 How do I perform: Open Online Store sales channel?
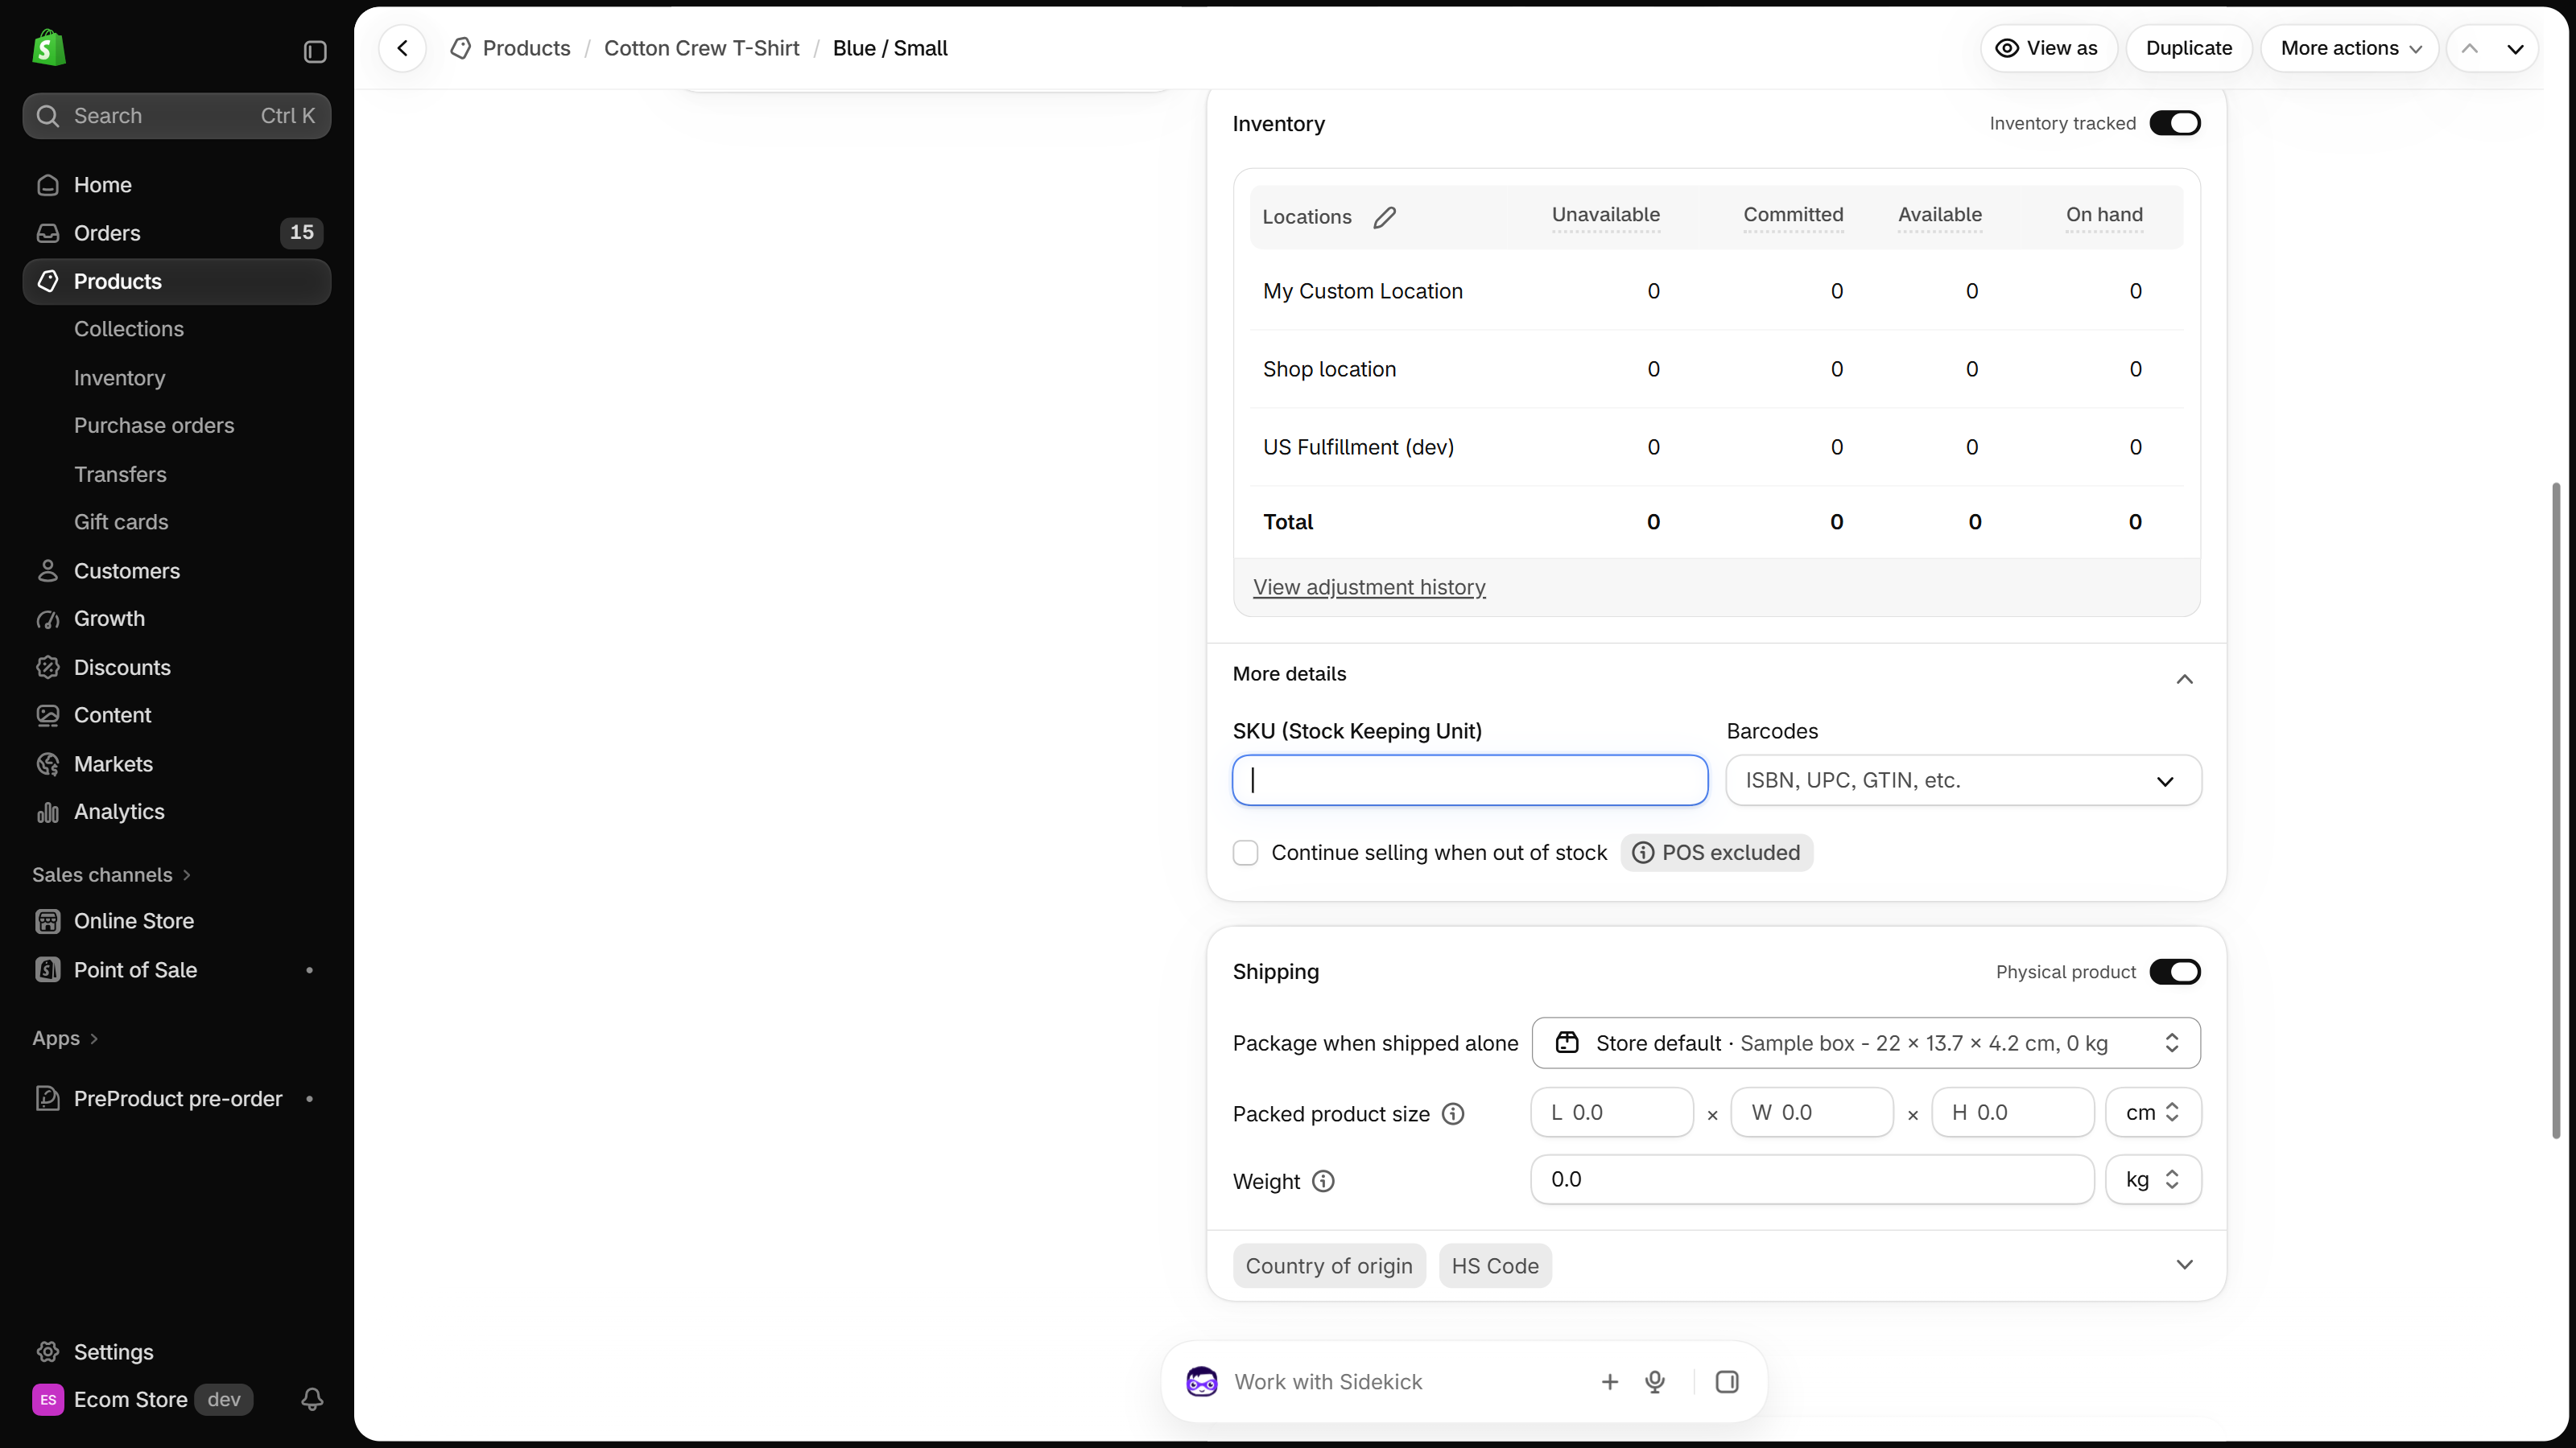pyautogui.click(x=177, y=920)
